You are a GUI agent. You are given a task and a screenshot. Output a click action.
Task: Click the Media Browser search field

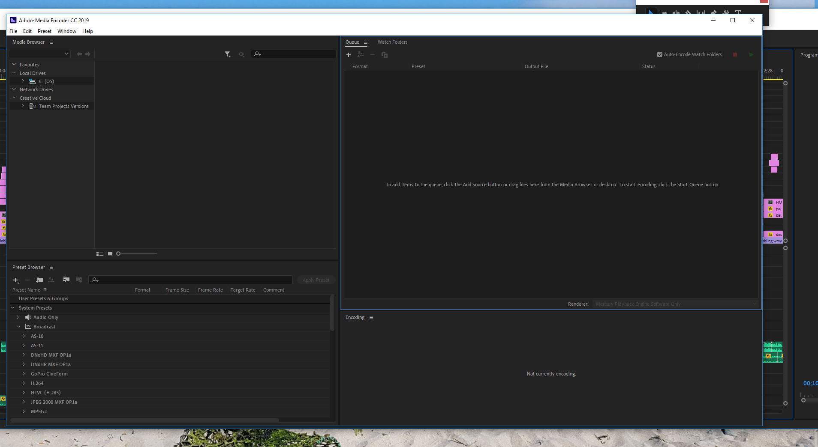[x=294, y=54]
